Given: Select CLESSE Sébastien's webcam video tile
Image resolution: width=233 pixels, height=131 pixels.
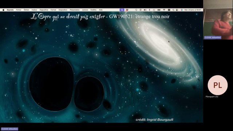Looking at the screenshot, I should point(218,20).
